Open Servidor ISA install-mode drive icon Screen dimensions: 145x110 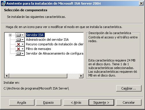pyautogui.click(x=19, y=35)
